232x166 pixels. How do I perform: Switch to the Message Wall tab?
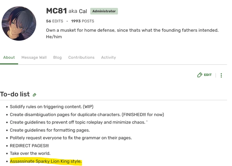point(34,57)
